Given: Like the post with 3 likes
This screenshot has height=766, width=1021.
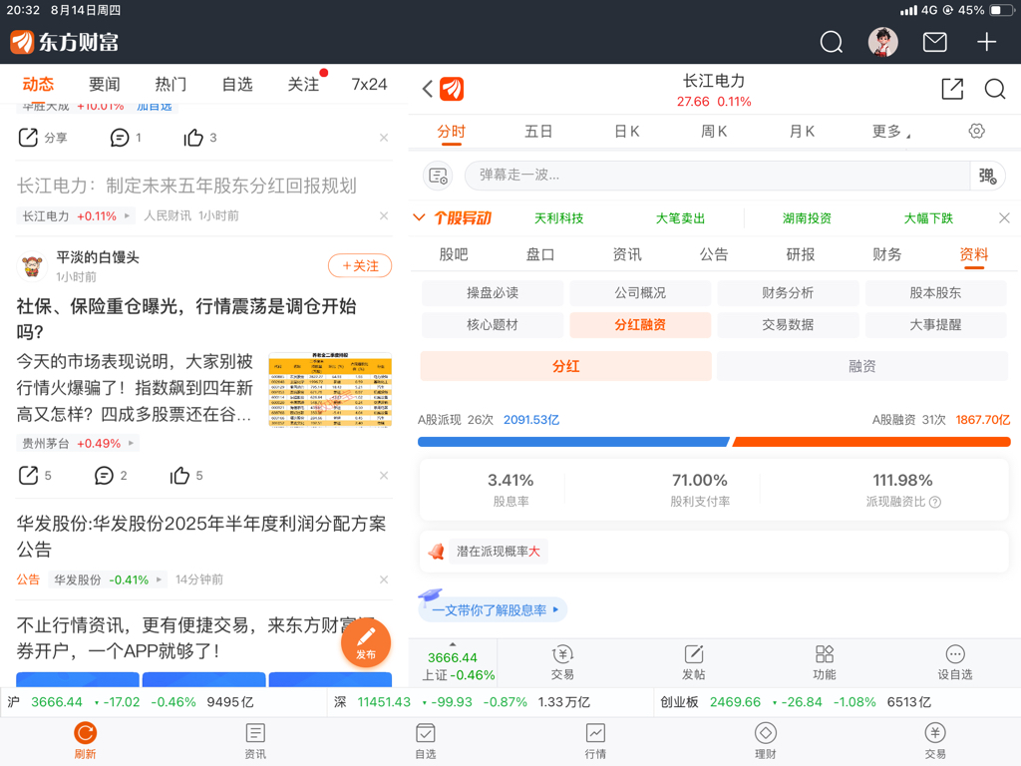Looking at the screenshot, I should 199,138.
